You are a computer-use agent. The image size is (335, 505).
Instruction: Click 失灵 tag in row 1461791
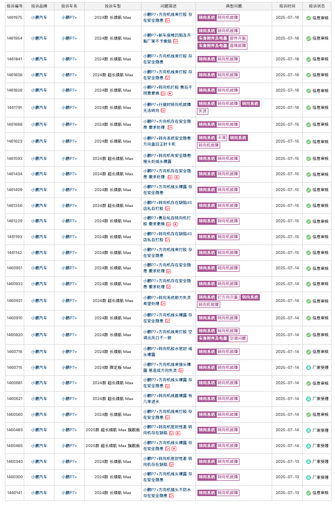[203, 111]
